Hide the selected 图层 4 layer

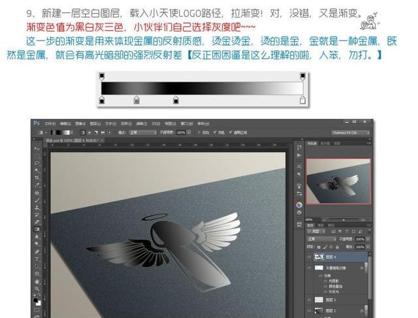coord(309,257)
